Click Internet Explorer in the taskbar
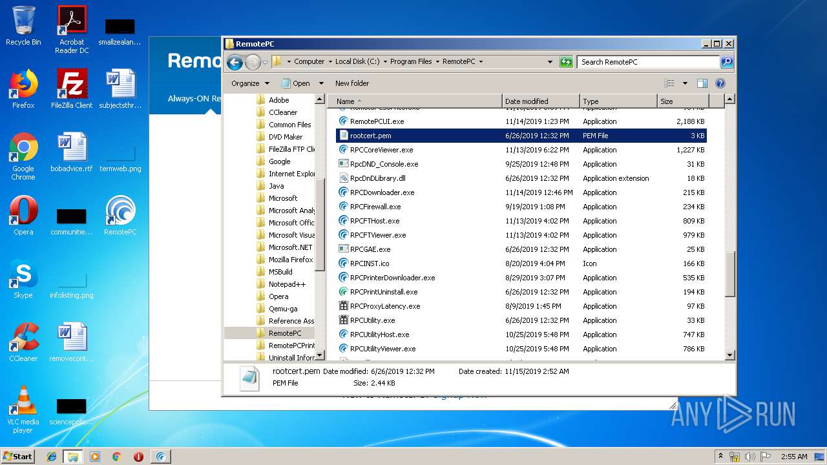Screen dimensions: 827x465 click(52, 457)
